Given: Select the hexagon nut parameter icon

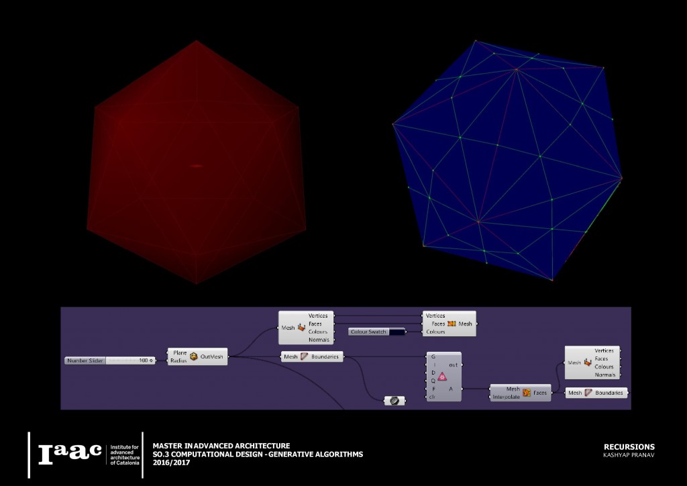Looking at the screenshot, I should coord(394,401).
